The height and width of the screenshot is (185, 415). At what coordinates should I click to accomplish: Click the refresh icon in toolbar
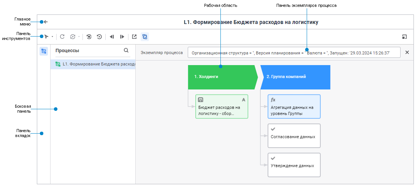pos(62,37)
